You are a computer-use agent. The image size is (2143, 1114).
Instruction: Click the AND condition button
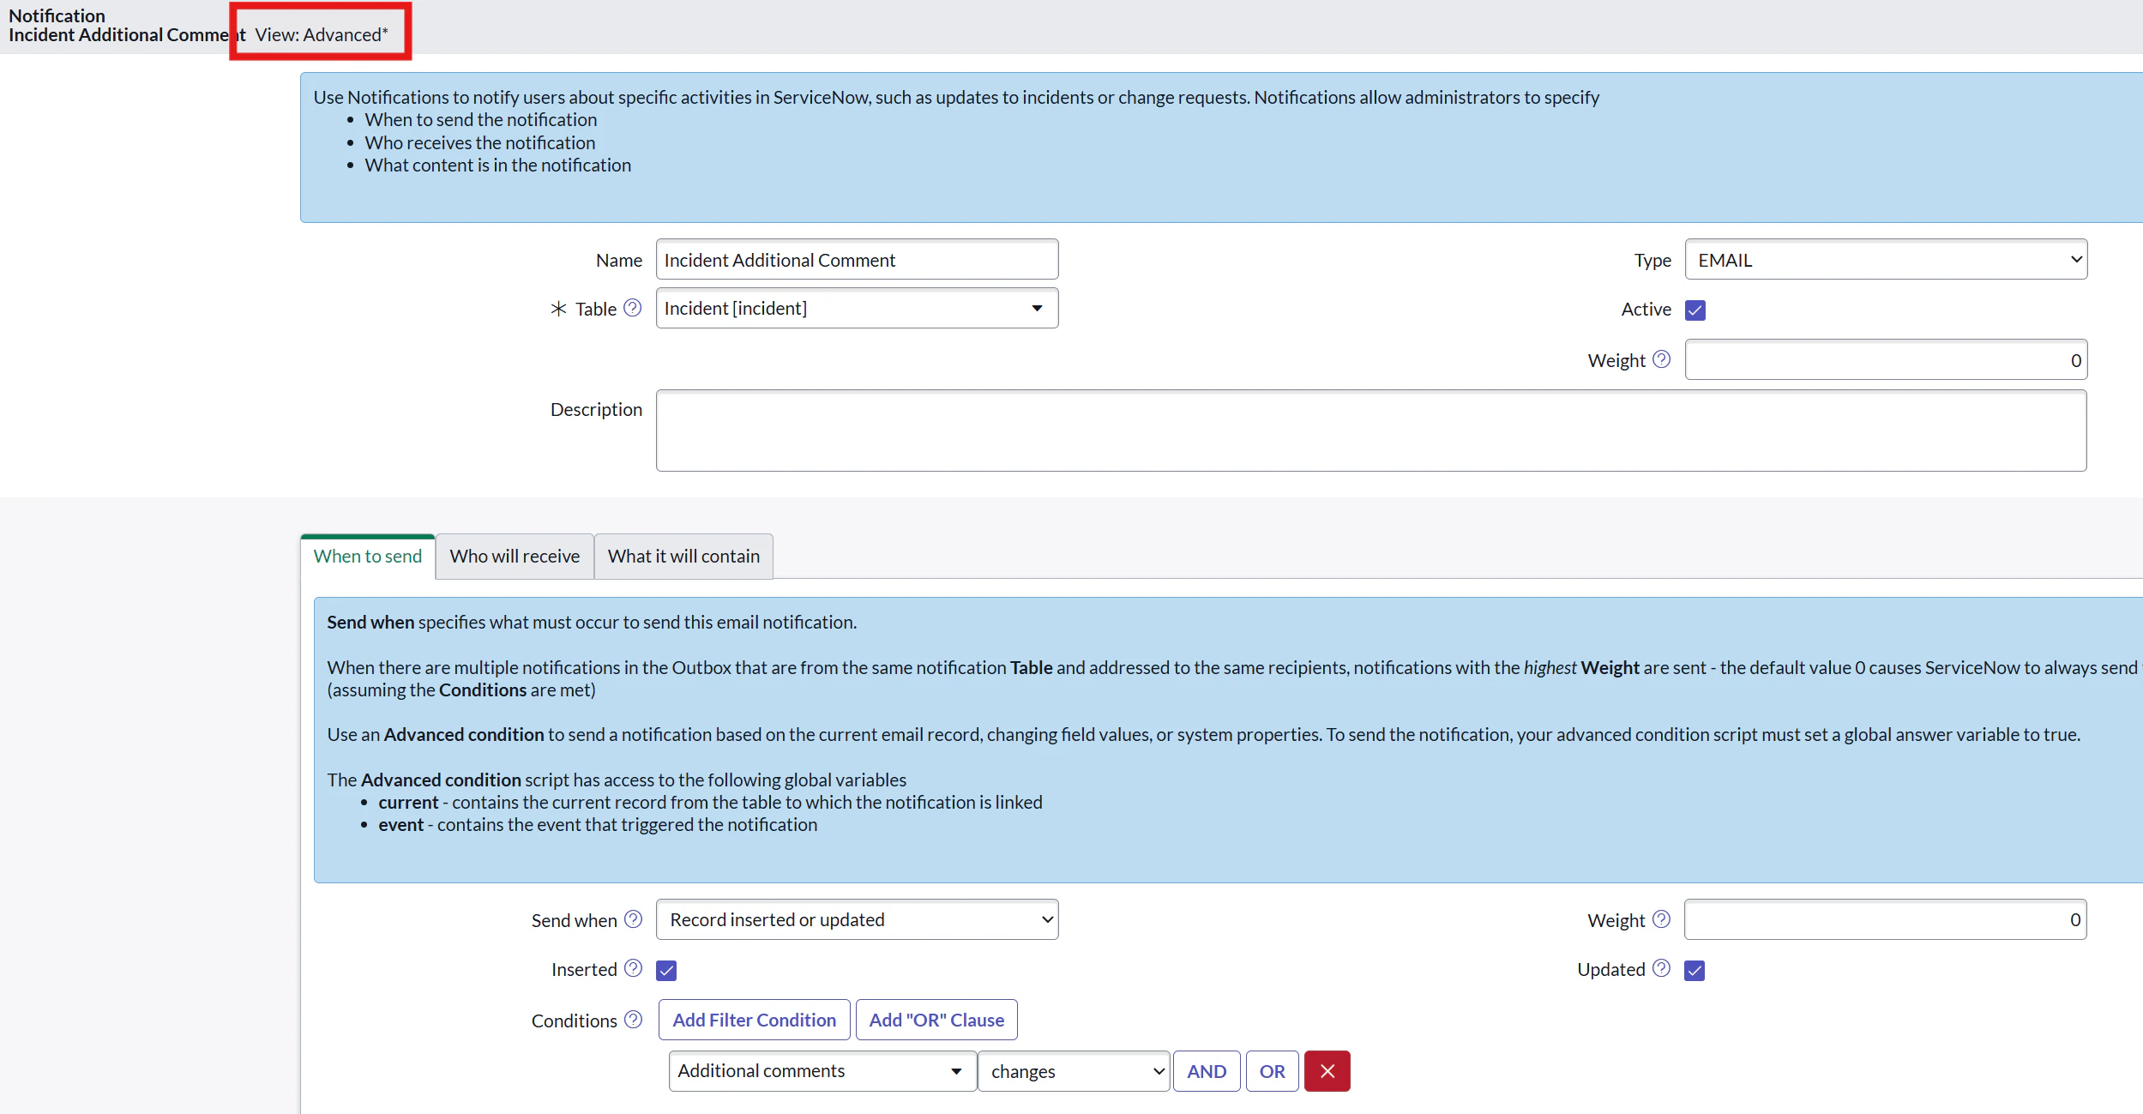click(1207, 1071)
